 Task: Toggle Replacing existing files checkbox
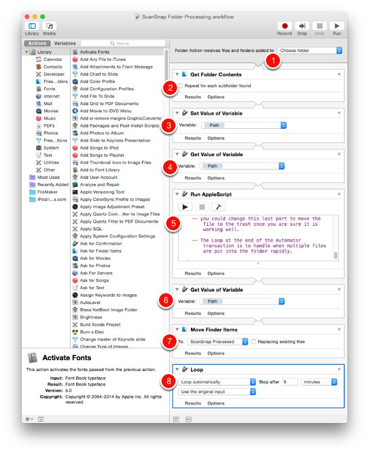pos(254,342)
